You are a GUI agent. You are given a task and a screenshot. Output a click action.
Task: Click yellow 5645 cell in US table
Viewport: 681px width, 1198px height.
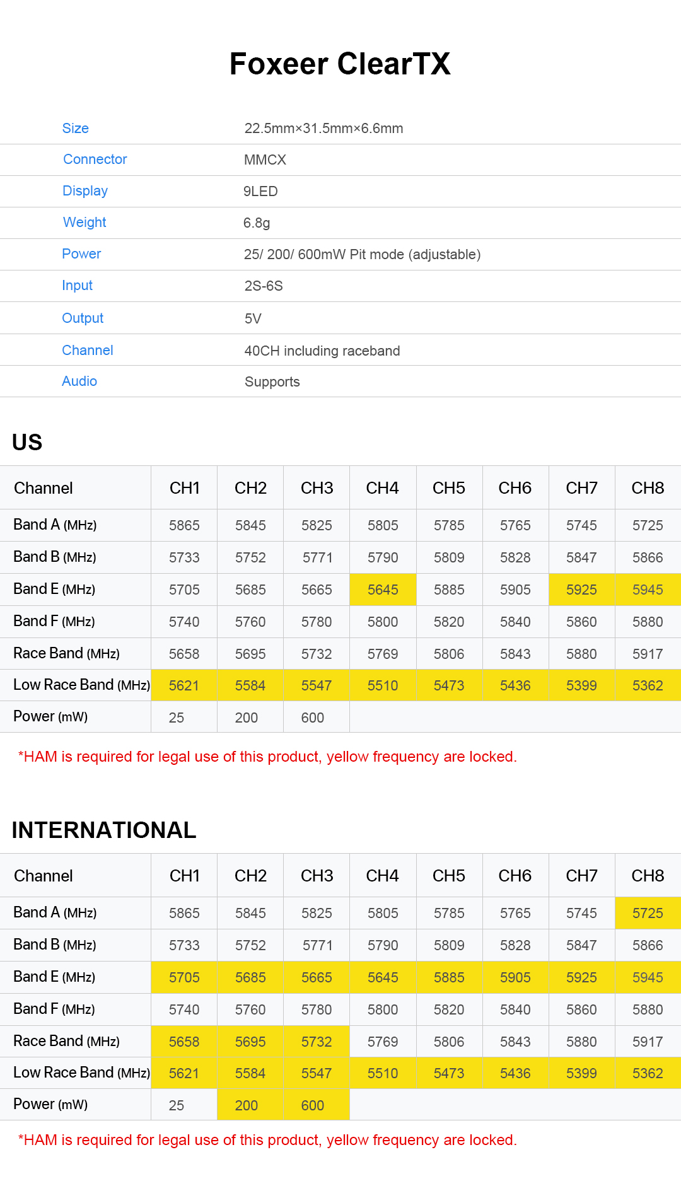383,590
